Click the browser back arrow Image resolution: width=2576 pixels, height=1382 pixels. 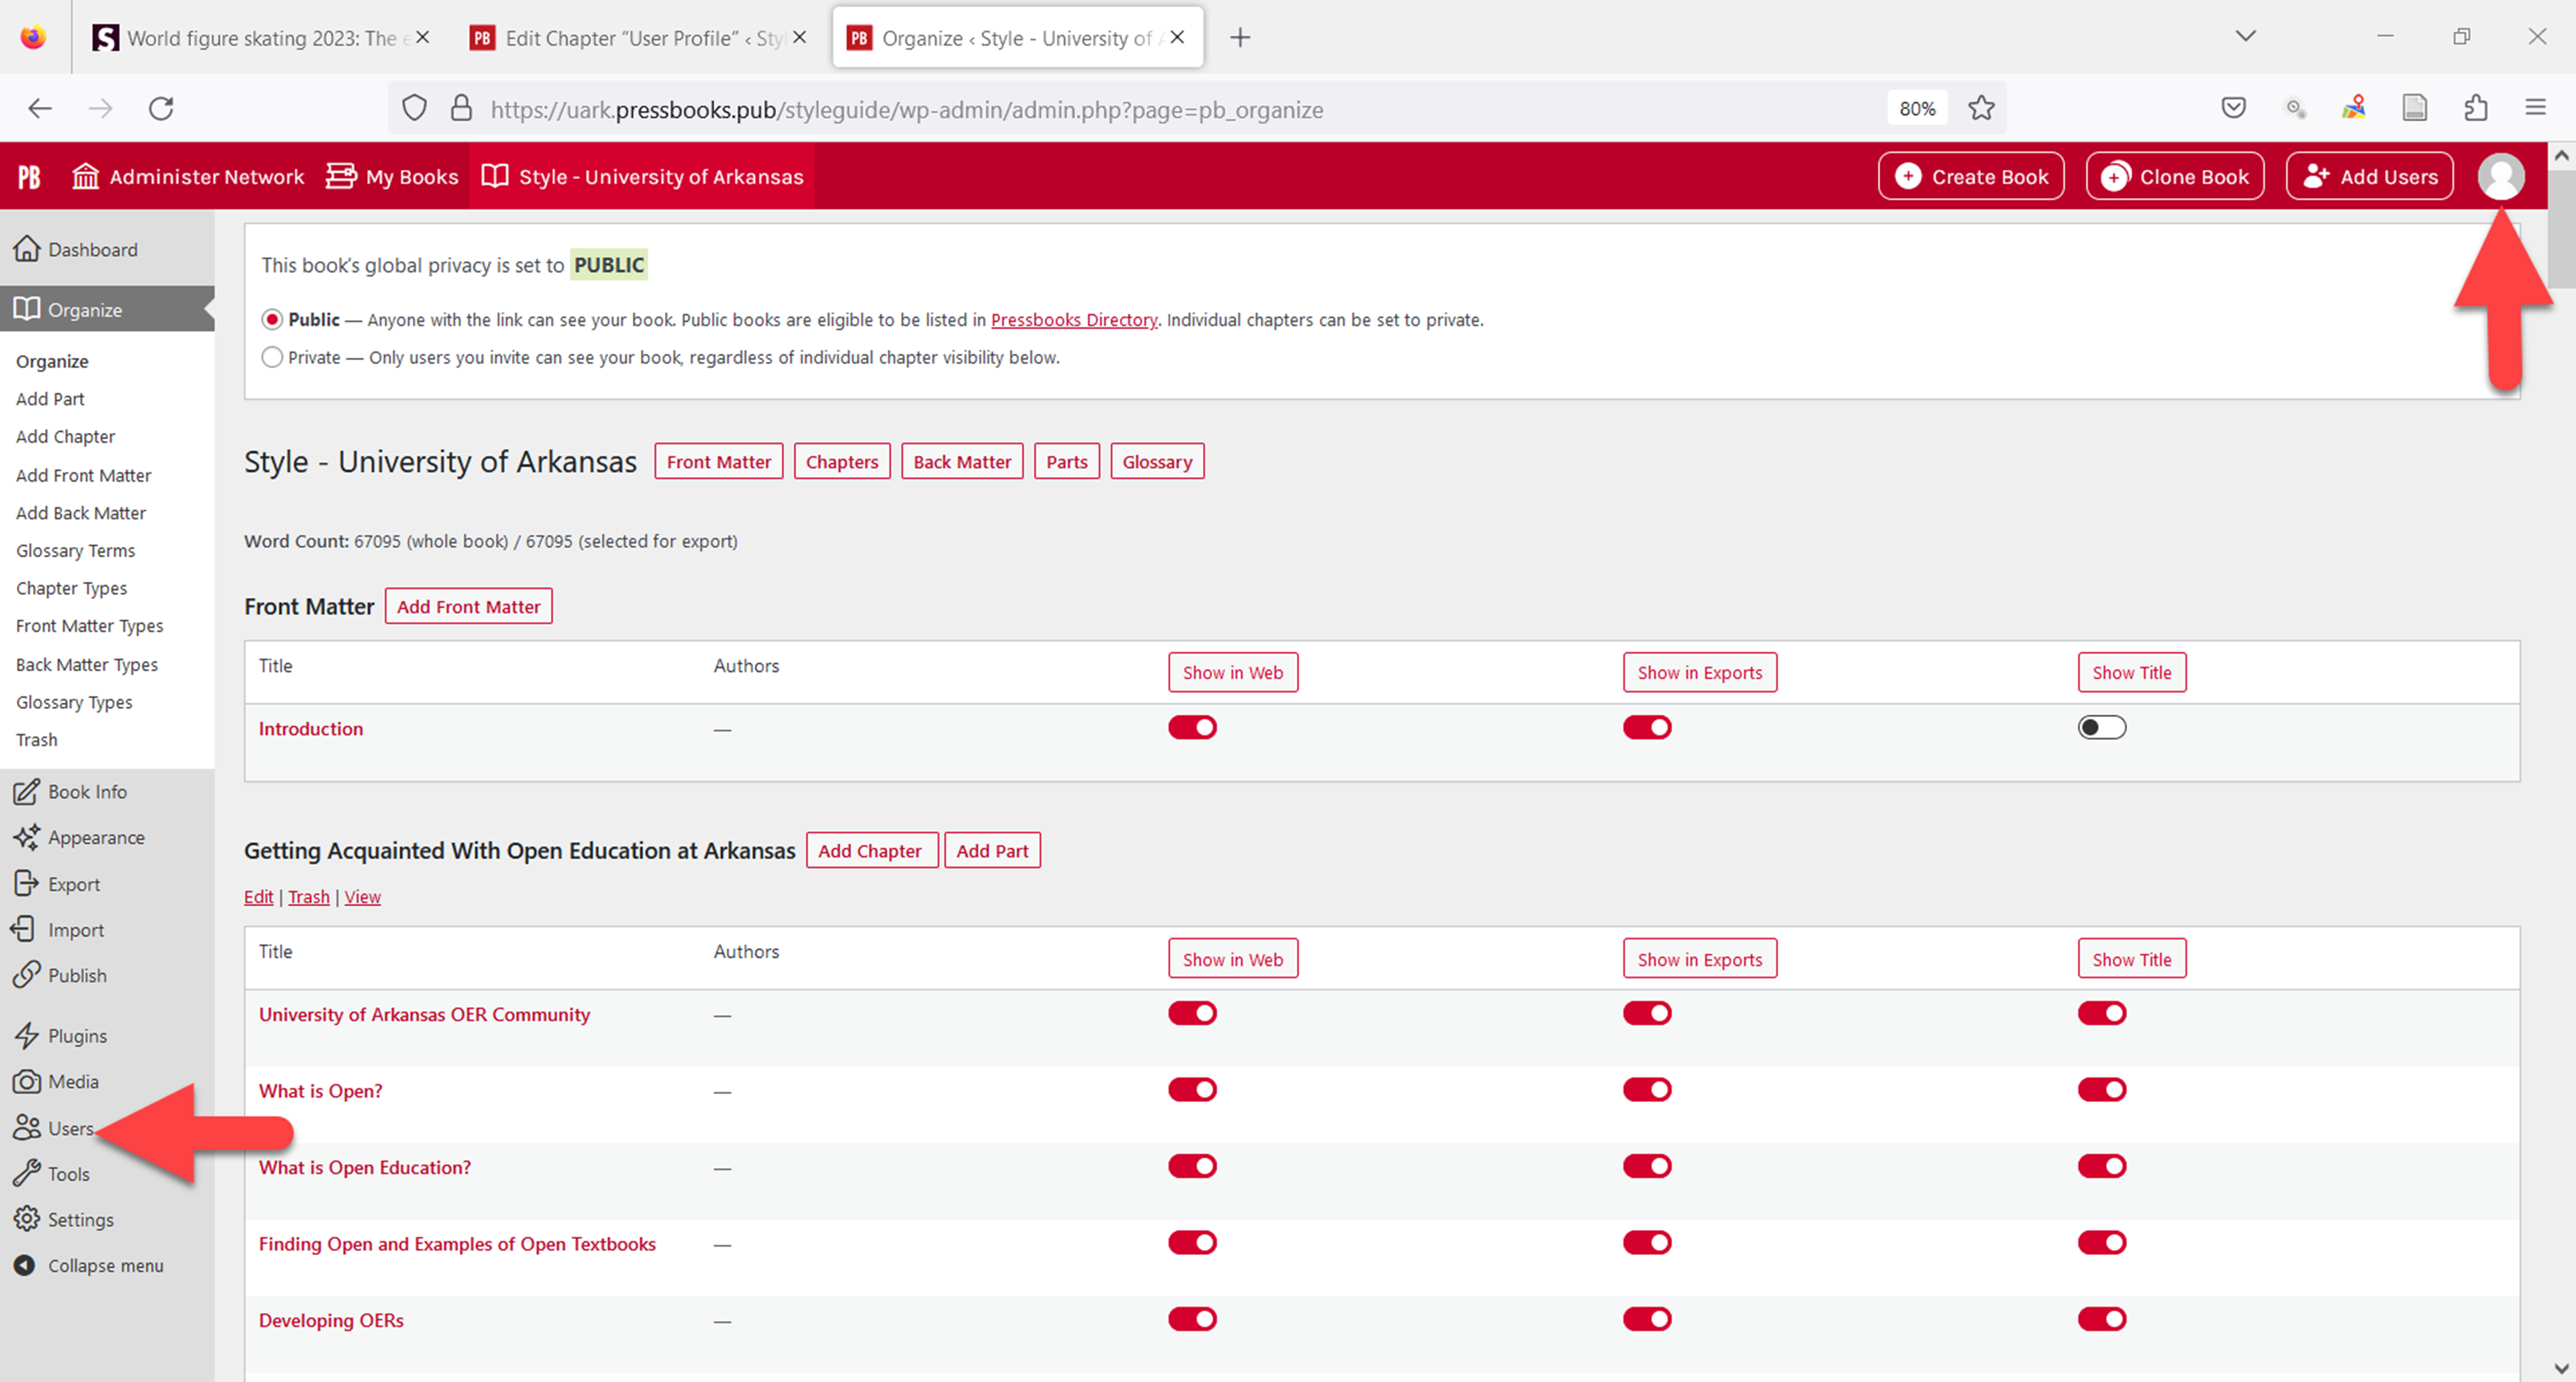point(40,108)
